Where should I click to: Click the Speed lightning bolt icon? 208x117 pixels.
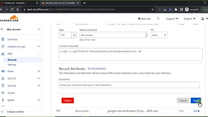point(3,100)
